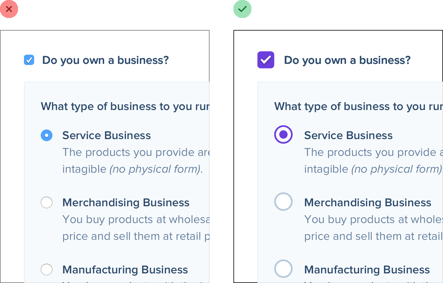The image size is (443, 283).
Task: Uncheck the small blue business checkbox
Action: point(29,60)
